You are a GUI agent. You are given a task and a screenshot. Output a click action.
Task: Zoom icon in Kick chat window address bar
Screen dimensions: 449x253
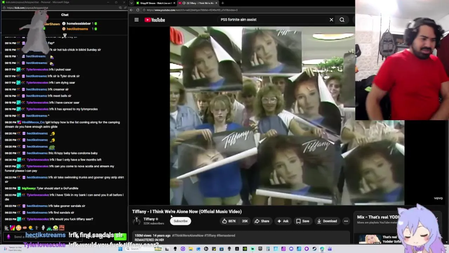[x=120, y=8]
